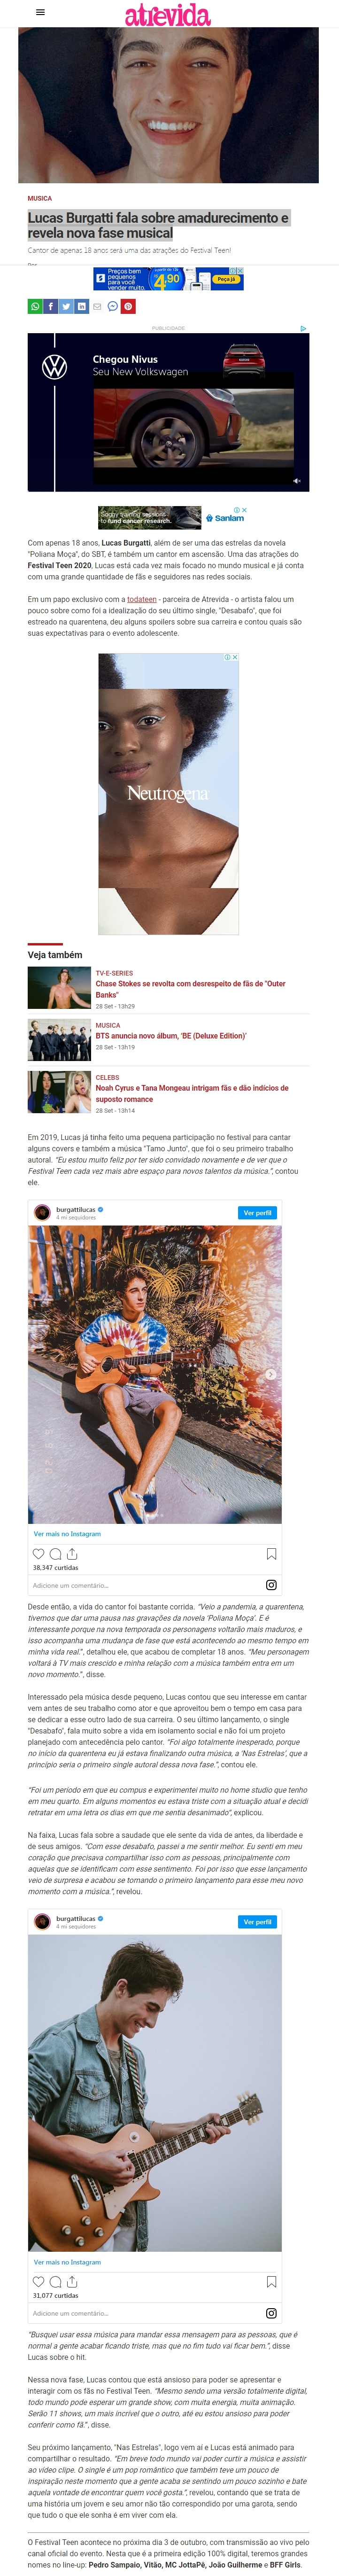Click first Ver perfil button
The width and height of the screenshot is (339, 2576).
[257, 1212]
